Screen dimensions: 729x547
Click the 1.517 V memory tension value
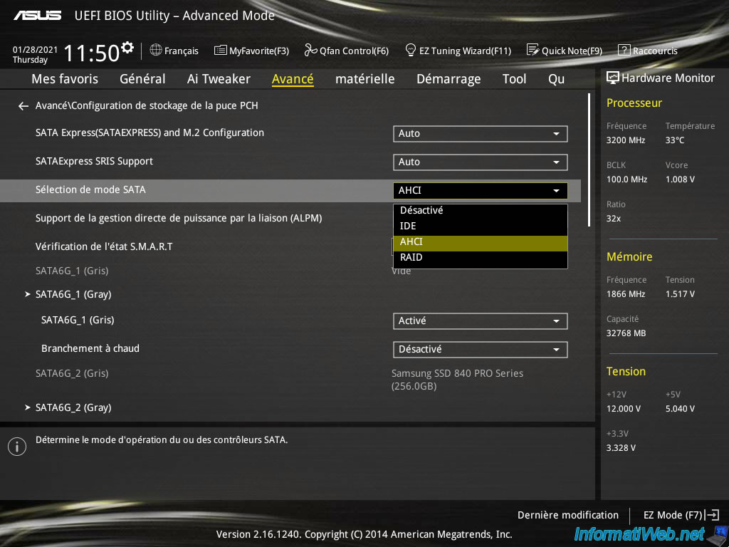point(680,294)
